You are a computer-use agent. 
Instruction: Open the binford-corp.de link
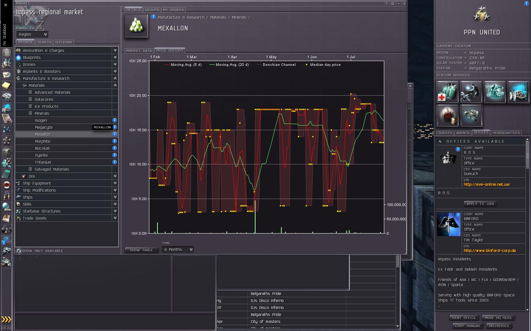pyautogui.click(x=490, y=250)
